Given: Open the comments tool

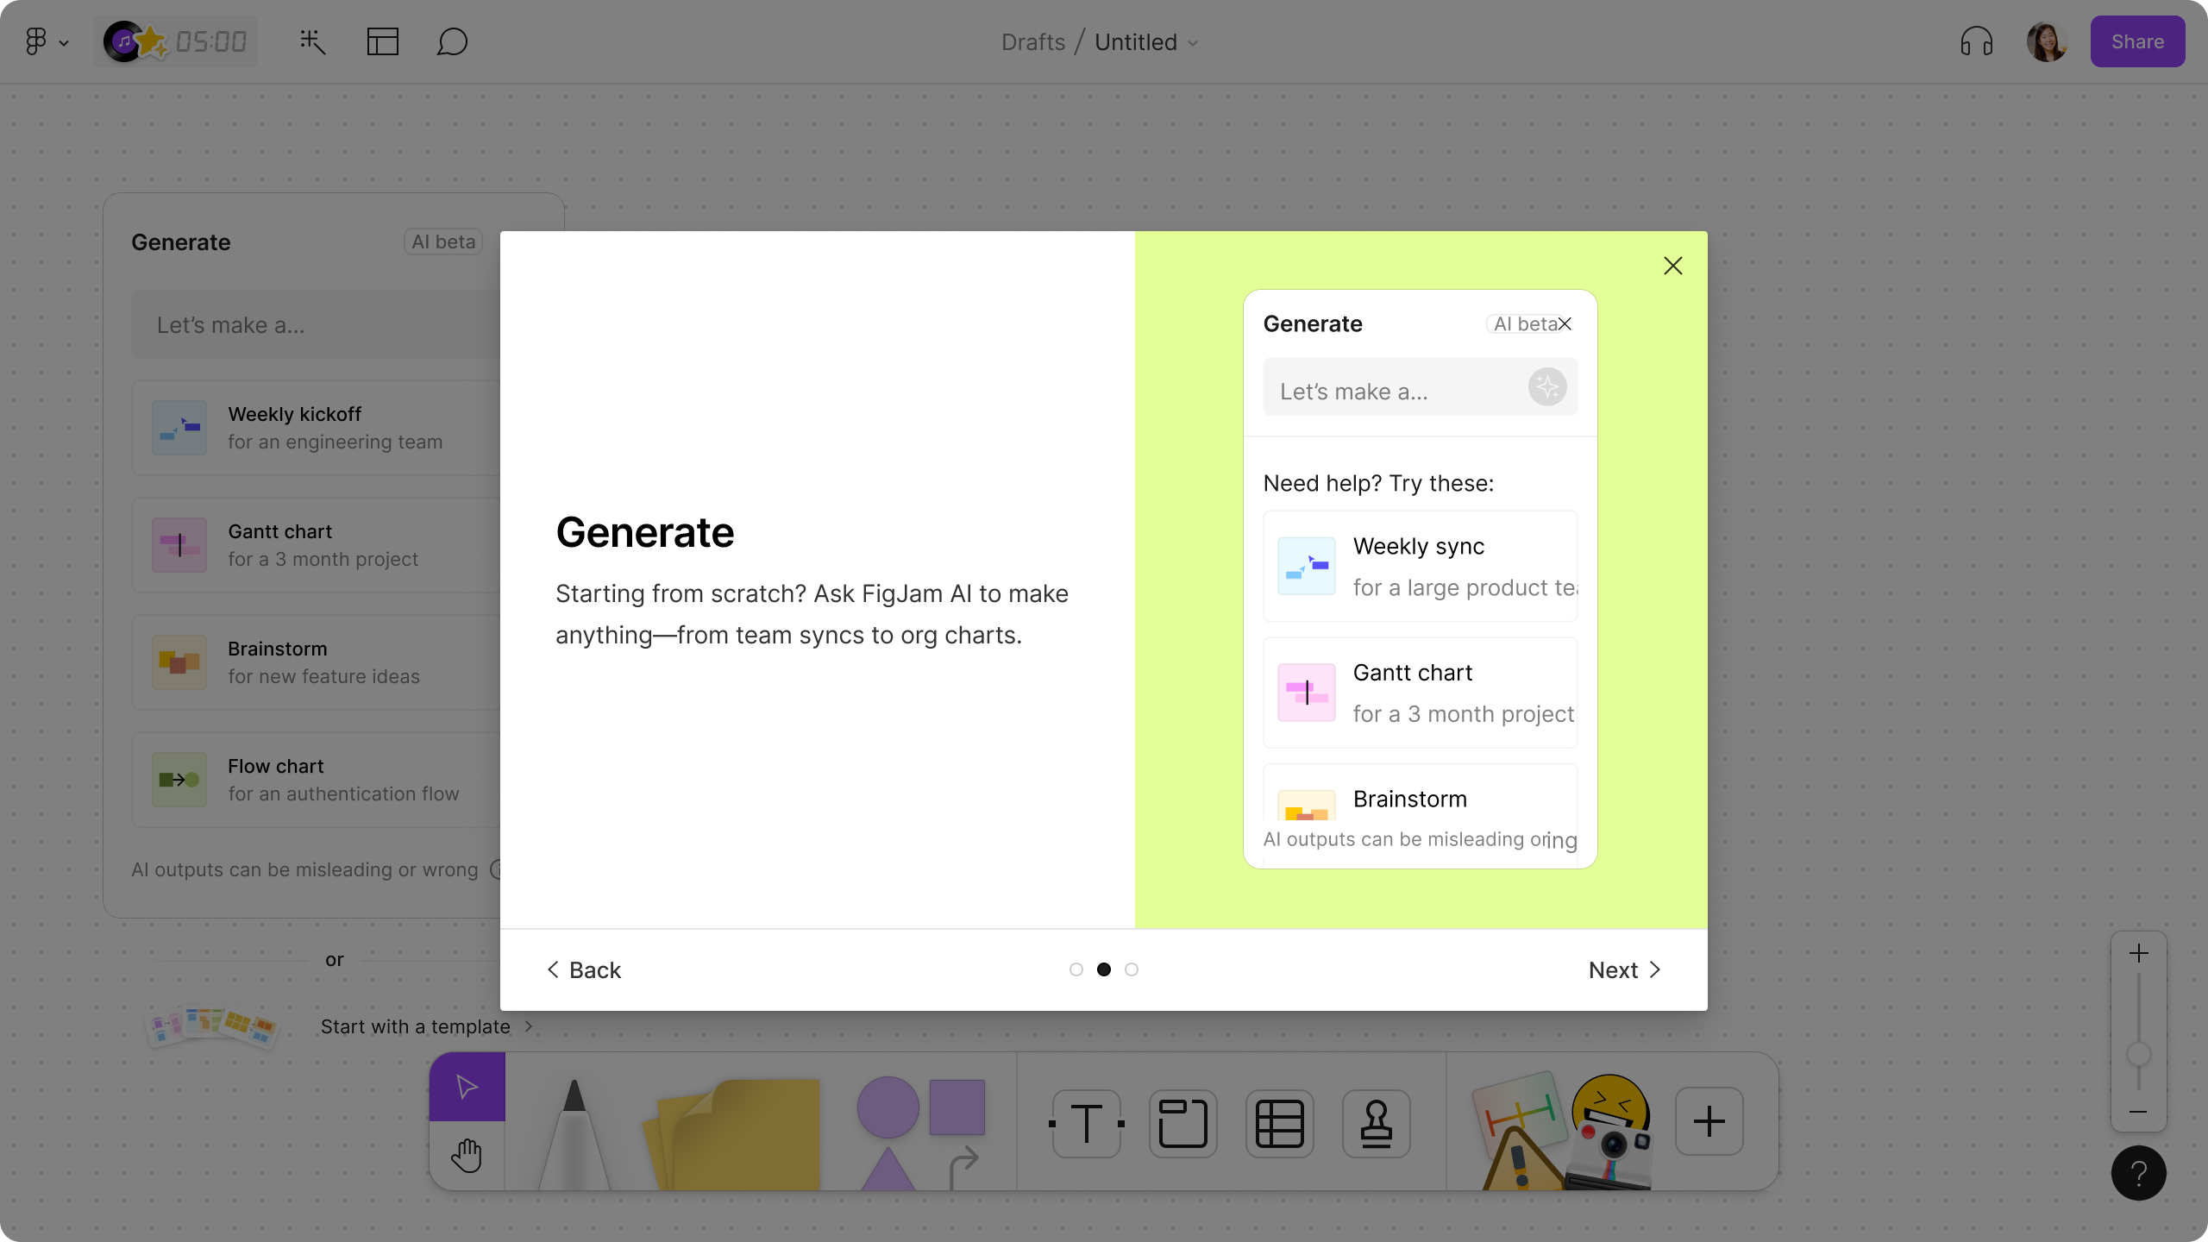Looking at the screenshot, I should (452, 41).
